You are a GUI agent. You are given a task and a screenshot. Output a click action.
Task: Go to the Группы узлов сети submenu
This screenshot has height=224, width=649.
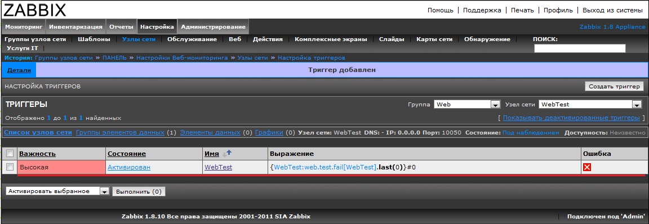[x=35, y=39]
